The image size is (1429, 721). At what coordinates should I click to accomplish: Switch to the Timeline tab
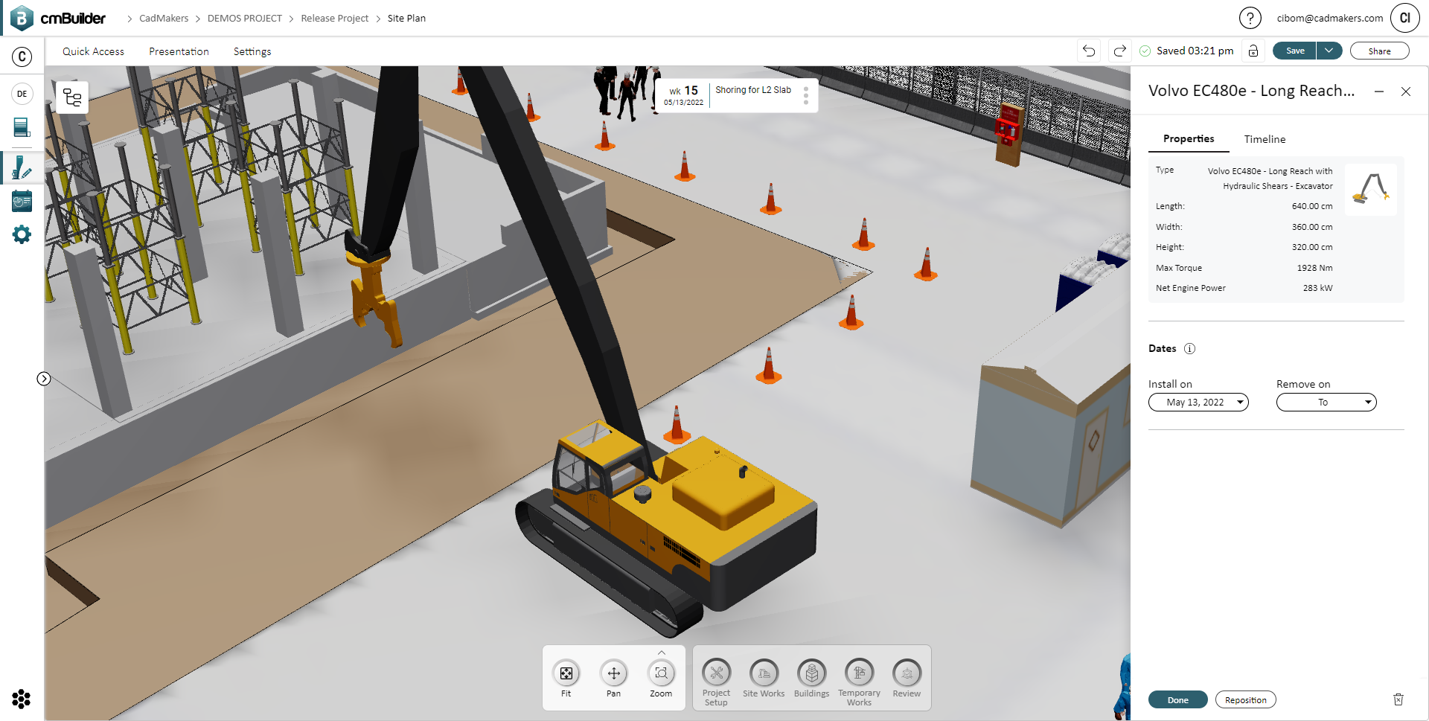[x=1265, y=139]
